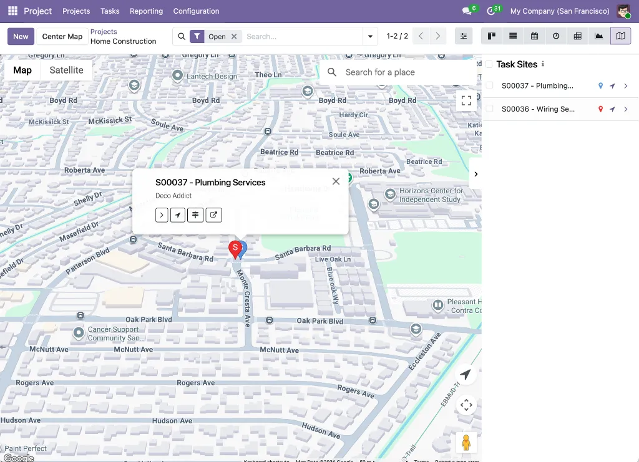The width and height of the screenshot is (639, 462).
Task: Open the Tasks menu
Action: (x=110, y=11)
